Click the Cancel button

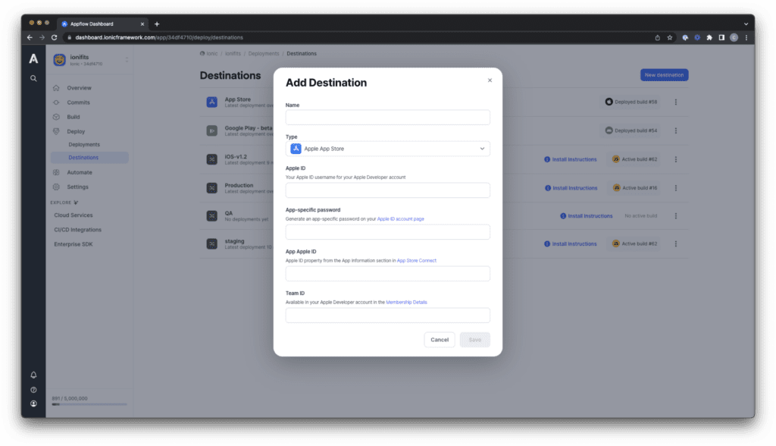[x=440, y=340]
